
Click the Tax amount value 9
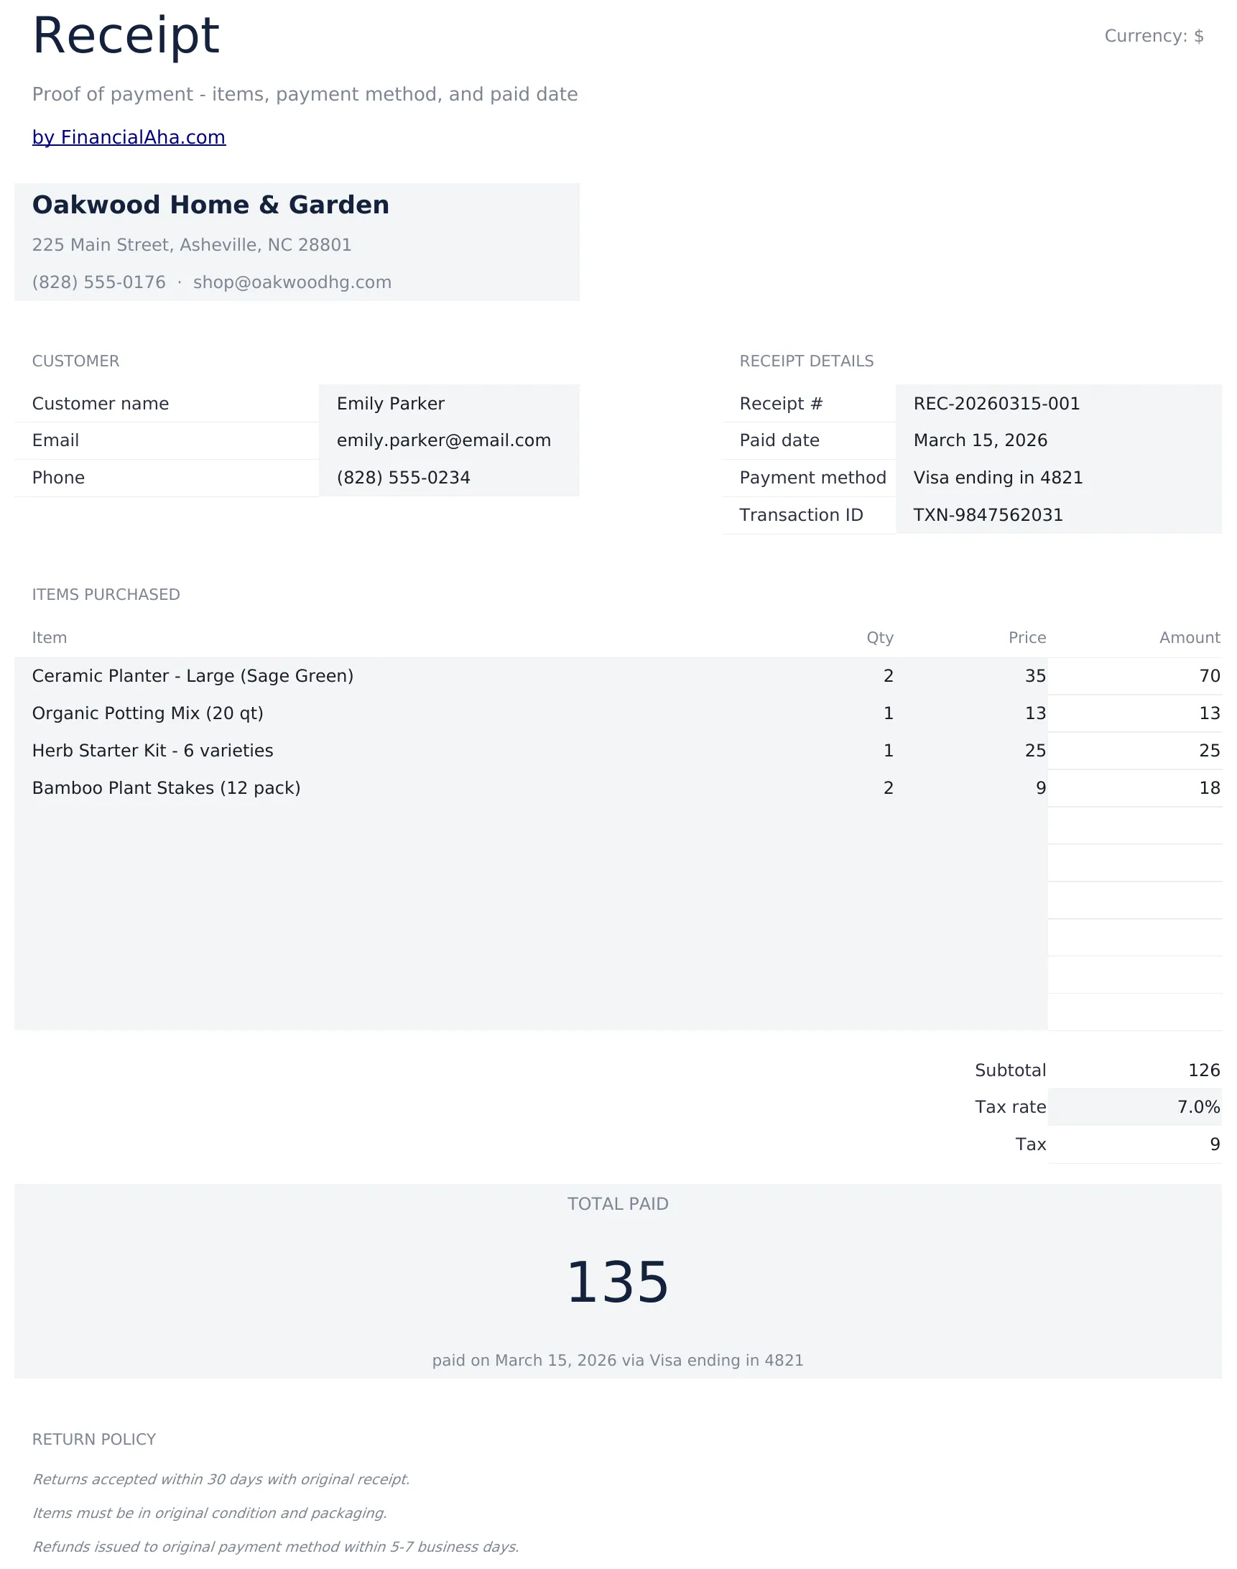click(1215, 1144)
